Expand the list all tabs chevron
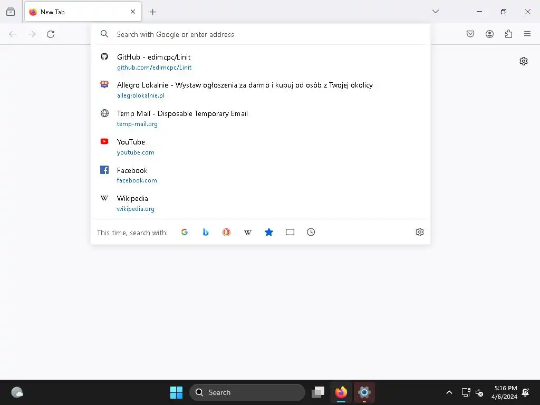 [435, 12]
